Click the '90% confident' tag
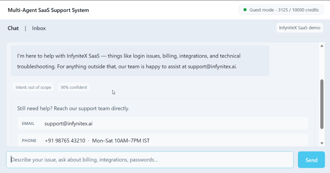This screenshot has height=173, width=330. pyautogui.click(x=74, y=87)
